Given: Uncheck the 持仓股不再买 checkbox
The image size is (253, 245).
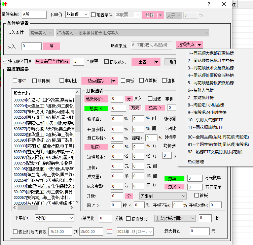Looking at the screenshot, I should 5,61.
